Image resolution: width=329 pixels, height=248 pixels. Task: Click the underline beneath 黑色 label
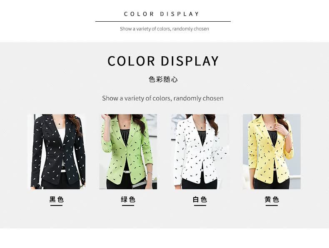click(57, 205)
